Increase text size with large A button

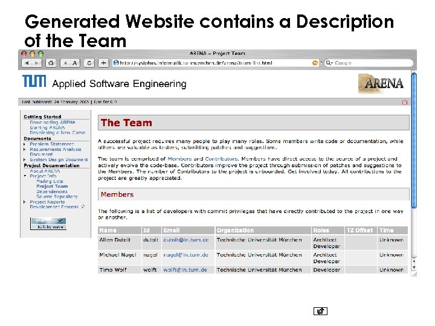[x=75, y=63]
